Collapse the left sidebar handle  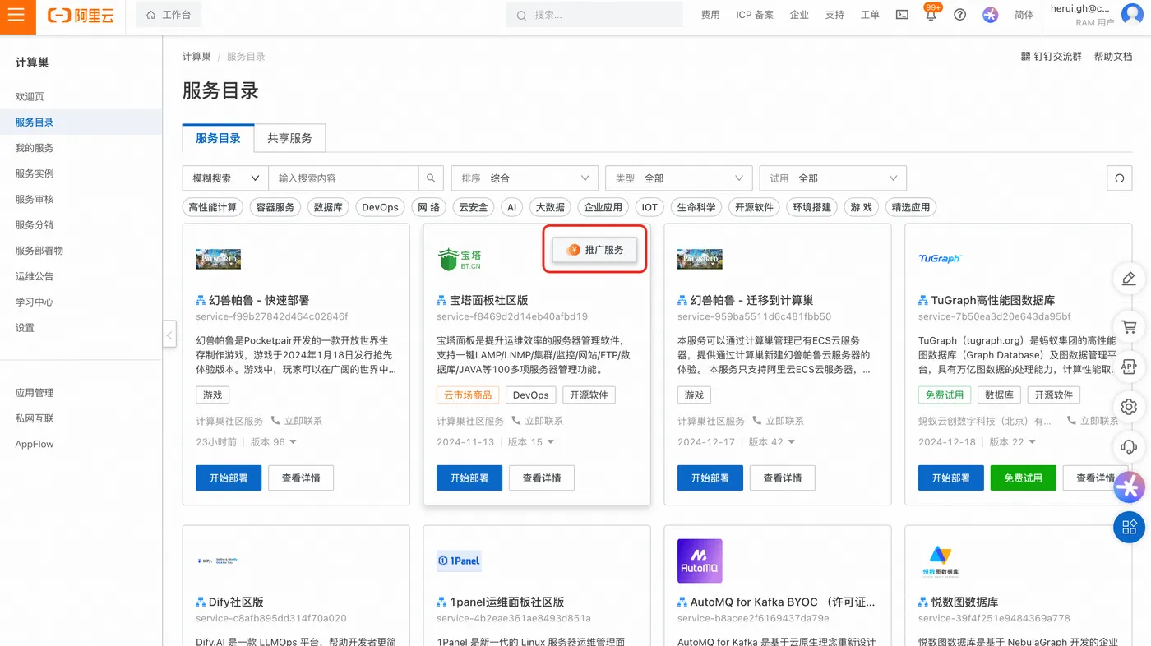(x=169, y=335)
